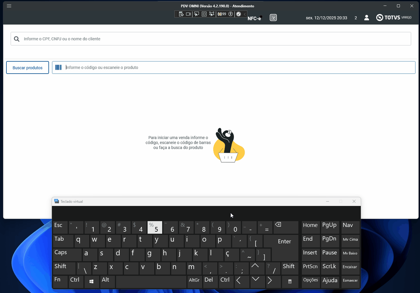Image resolution: width=420 pixels, height=293 pixels.
Task: Click the TOTVS Varejo logo
Action: pos(394,18)
